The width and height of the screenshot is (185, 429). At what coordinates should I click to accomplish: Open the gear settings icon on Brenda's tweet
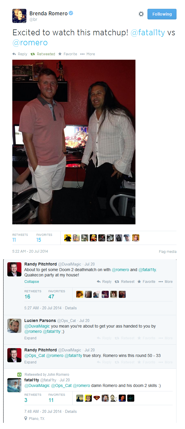pyautogui.click(x=141, y=14)
